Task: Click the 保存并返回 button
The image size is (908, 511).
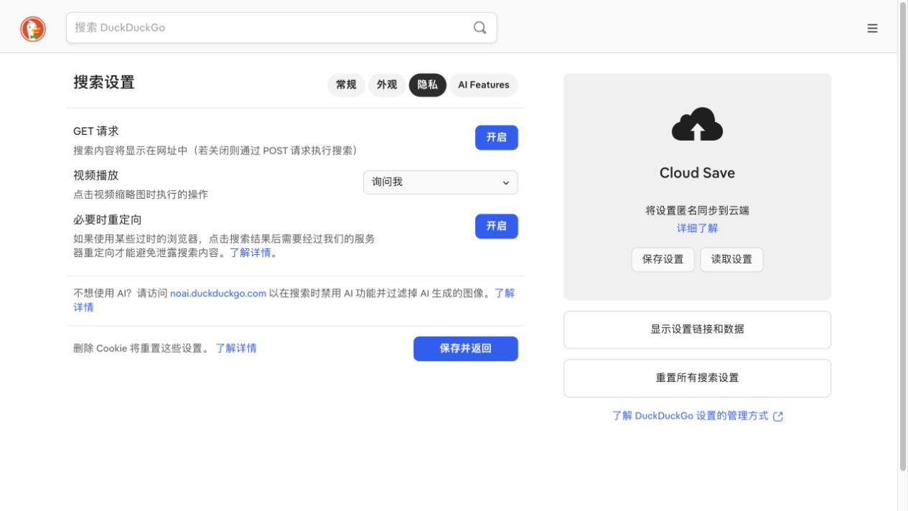Action: tap(465, 349)
